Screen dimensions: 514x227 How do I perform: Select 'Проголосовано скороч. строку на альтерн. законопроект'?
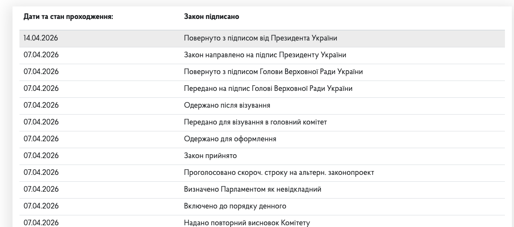pyautogui.click(x=279, y=173)
